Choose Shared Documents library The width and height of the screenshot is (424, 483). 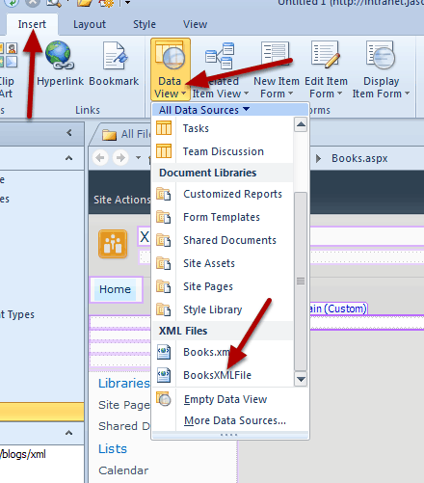[x=223, y=240]
